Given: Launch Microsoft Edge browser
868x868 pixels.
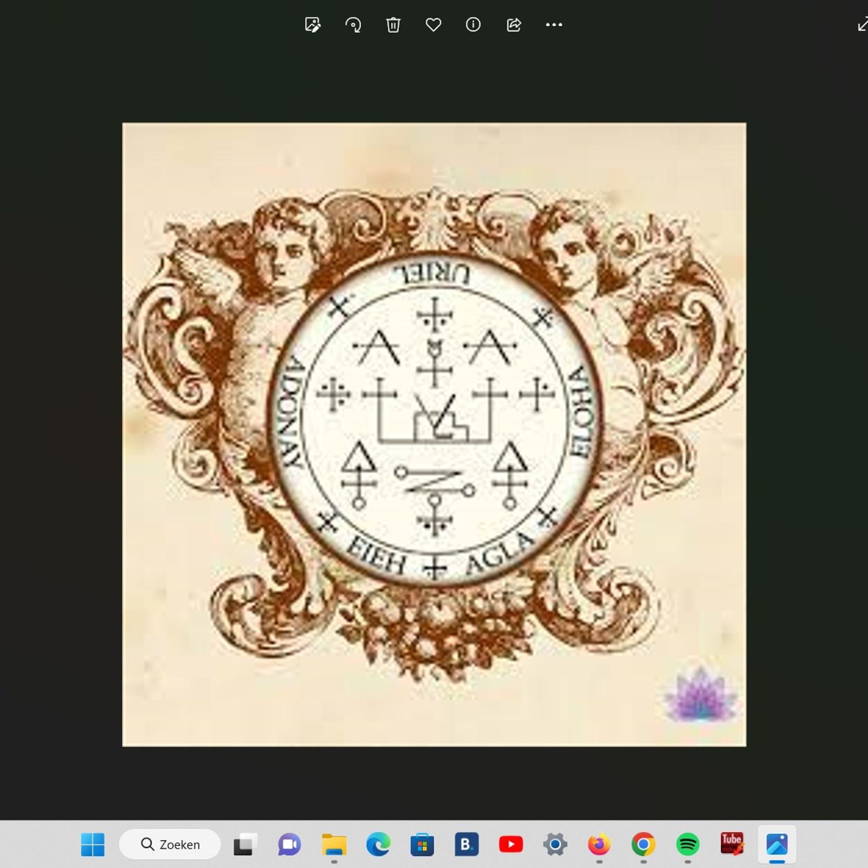Looking at the screenshot, I should tap(378, 844).
